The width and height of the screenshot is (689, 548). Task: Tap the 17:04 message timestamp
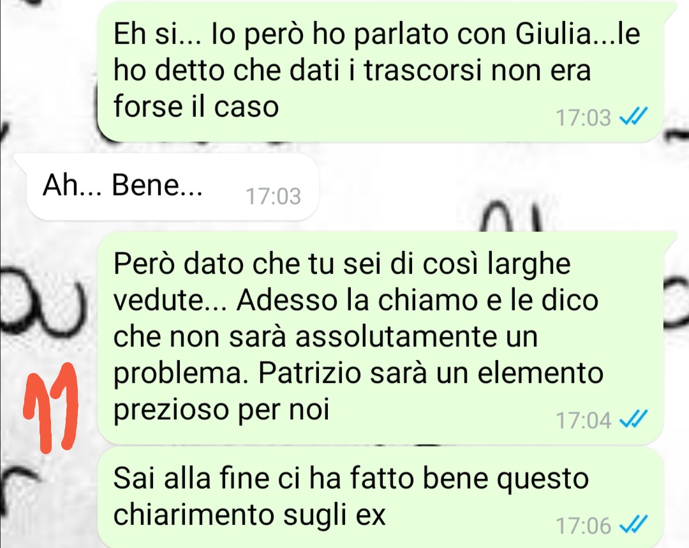point(583,420)
